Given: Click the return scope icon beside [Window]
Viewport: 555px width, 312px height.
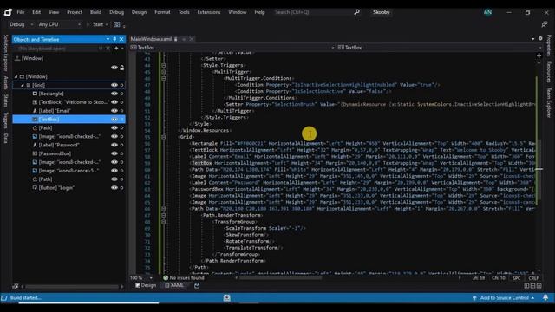Looking at the screenshot, I should click(x=17, y=58).
